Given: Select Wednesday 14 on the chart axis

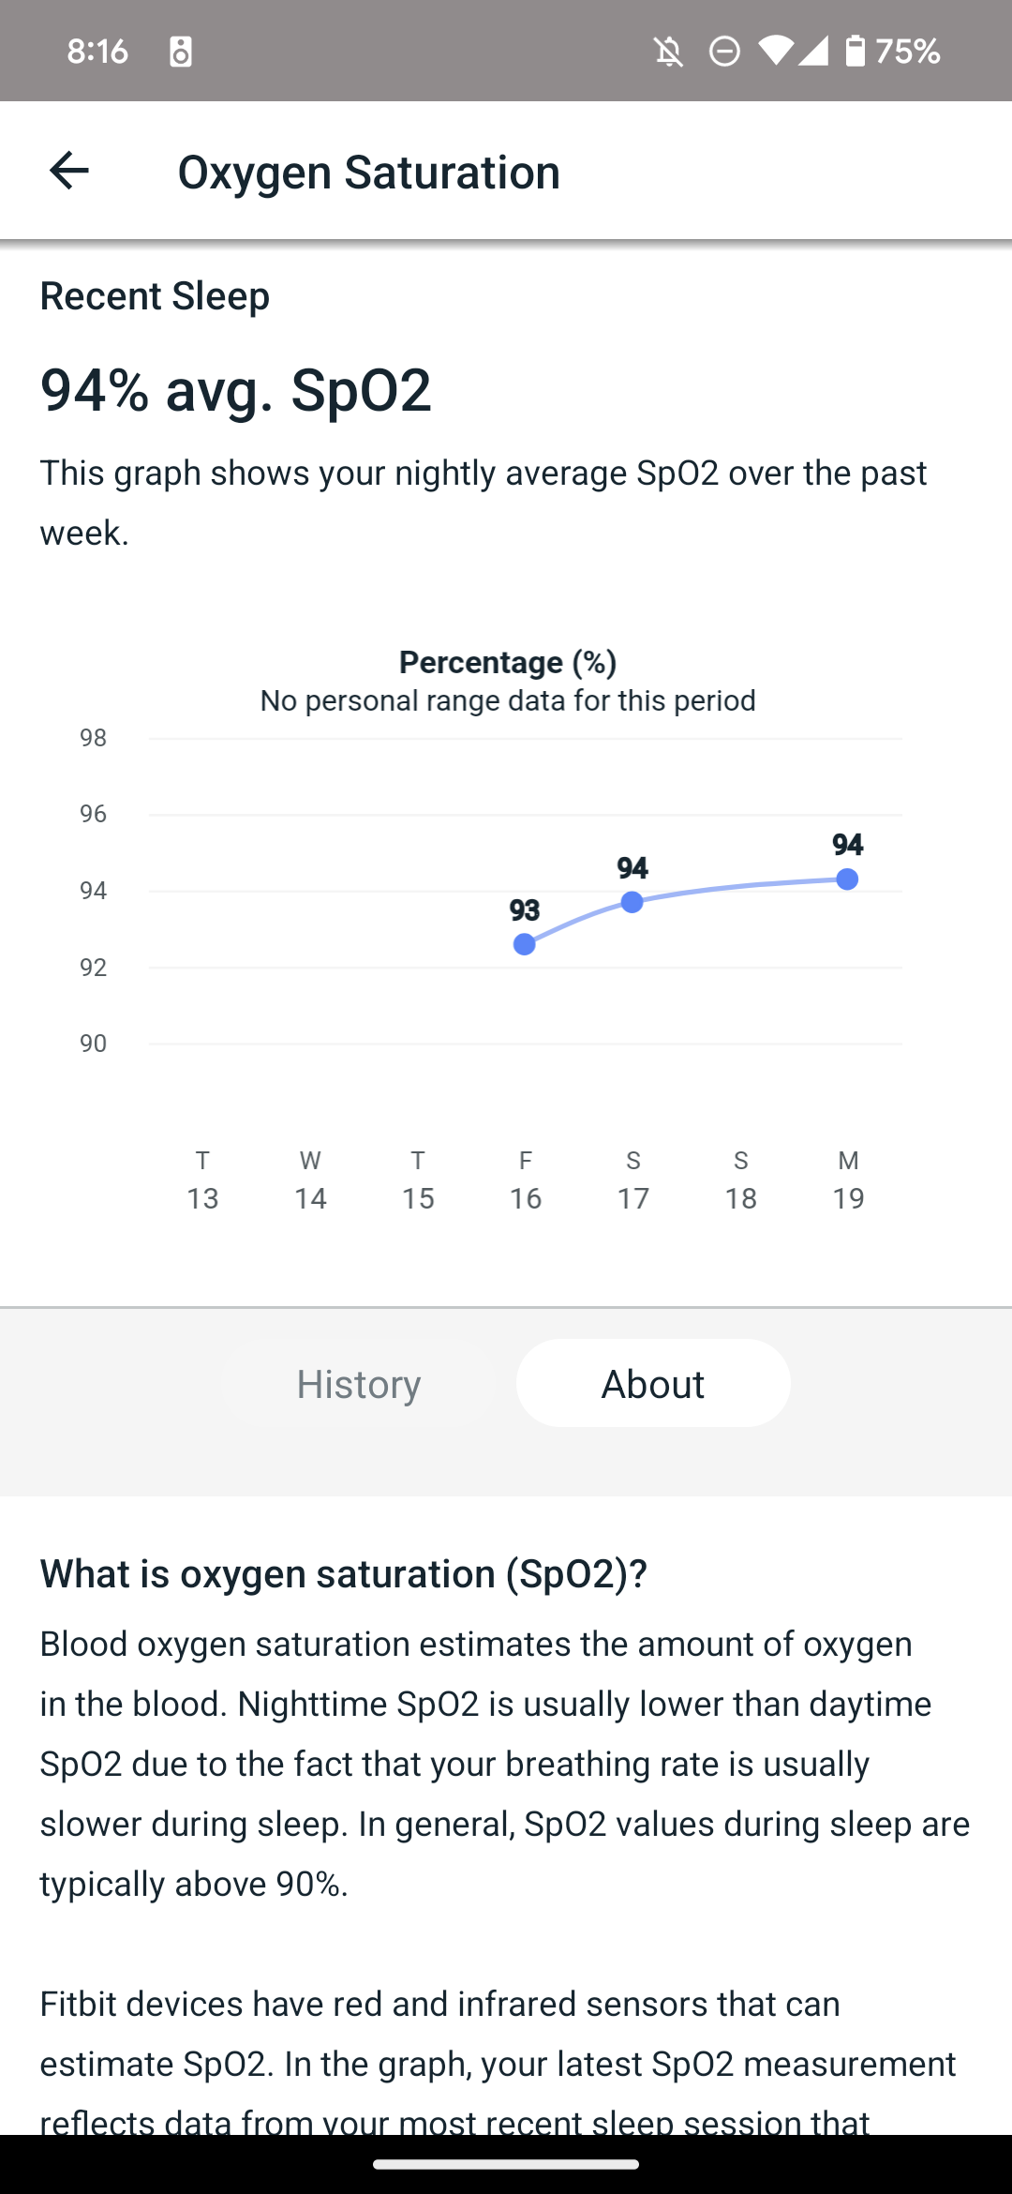Looking at the screenshot, I should pos(310,1180).
